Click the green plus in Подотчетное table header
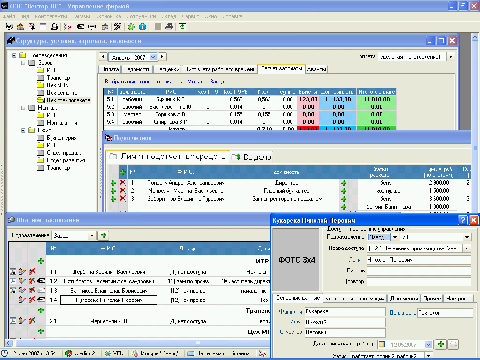Viewport: 480px width, 360px height. pyautogui.click(x=123, y=172)
